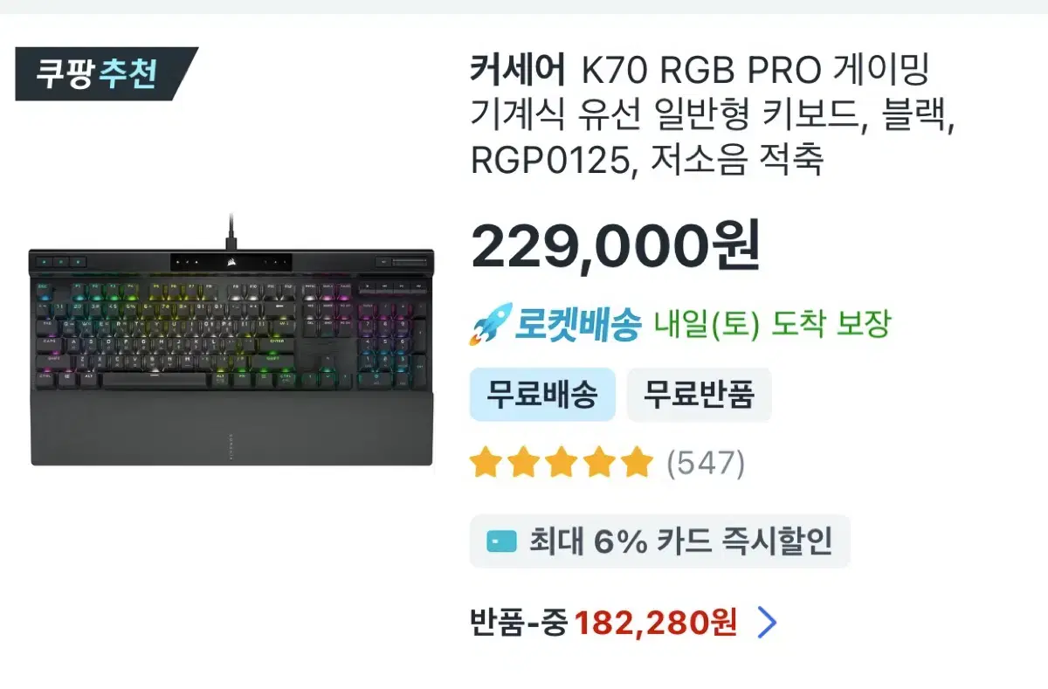Click the fifth yellow rating star
This screenshot has width=1048, height=689.
coord(638,463)
